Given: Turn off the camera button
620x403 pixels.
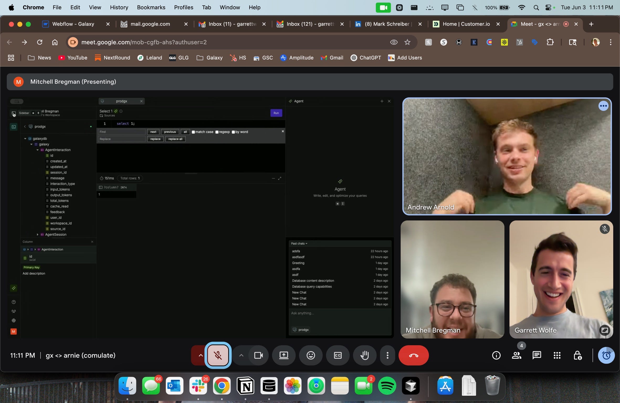Looking at the screenshot, I should tap(258, 355).
